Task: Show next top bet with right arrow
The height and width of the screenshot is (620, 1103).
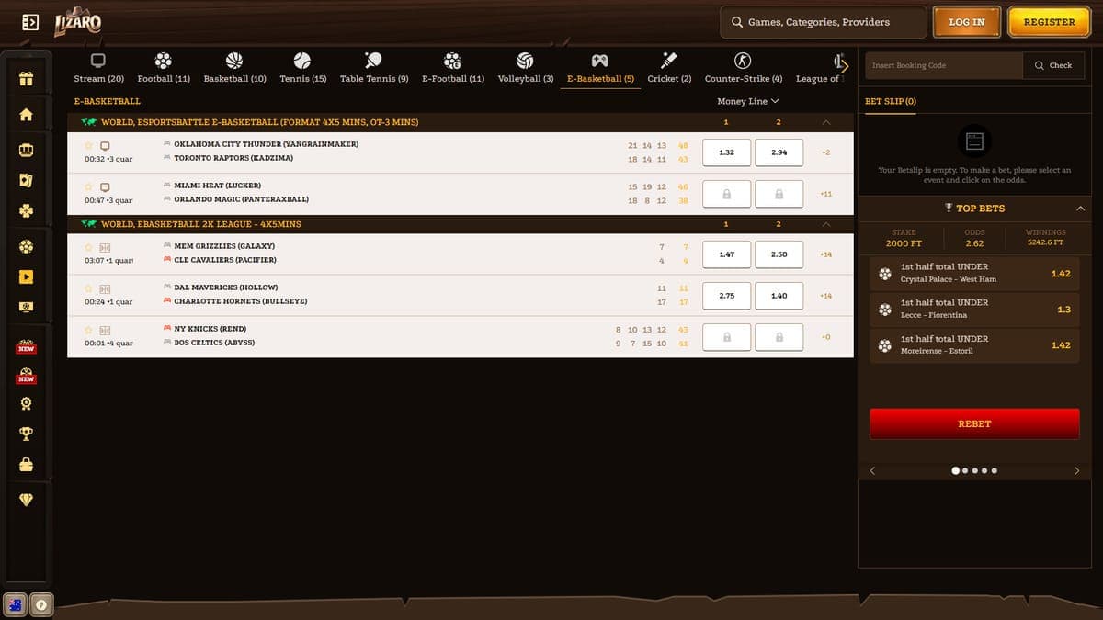Action: point(1076,470)
